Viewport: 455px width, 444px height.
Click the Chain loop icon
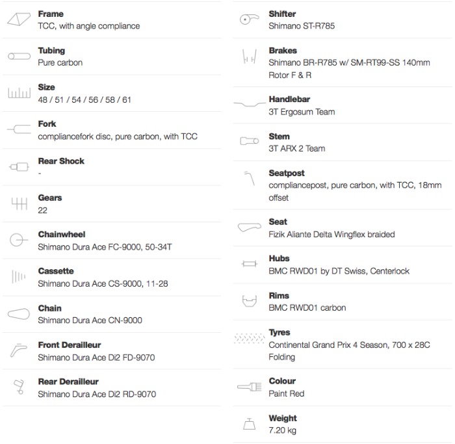tap(19, 314)
